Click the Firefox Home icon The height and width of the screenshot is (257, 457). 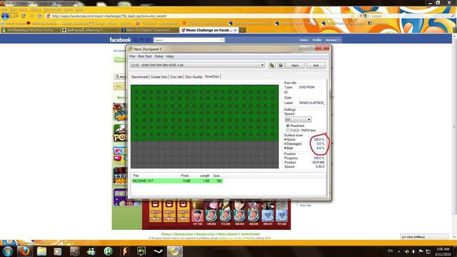click(40, 16)
